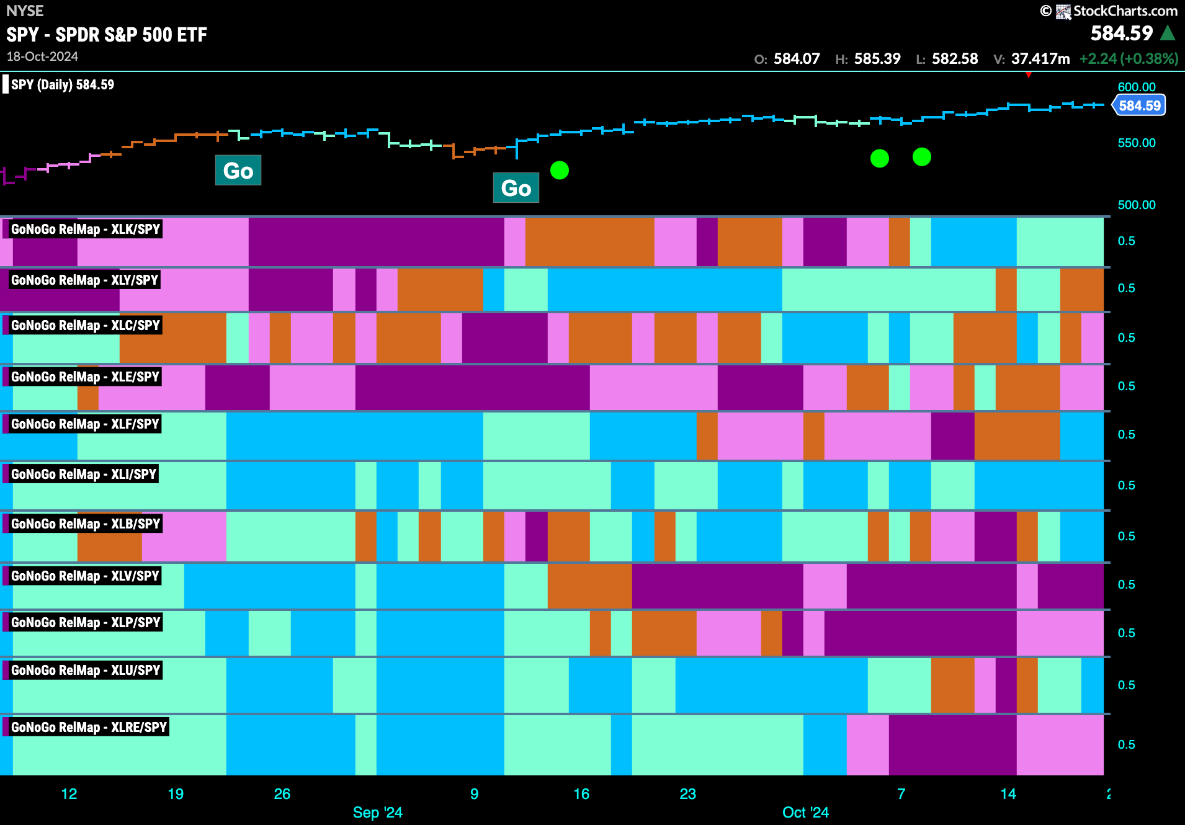Click the second Go signal badge near Sep 9
Viewport: 1185px width, 825px height.
click(x=516, y=187)
